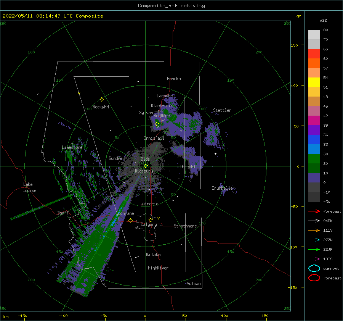The image size is (343, 321).
Task: Click the Drumheller city label
Action: pos(224,188)
